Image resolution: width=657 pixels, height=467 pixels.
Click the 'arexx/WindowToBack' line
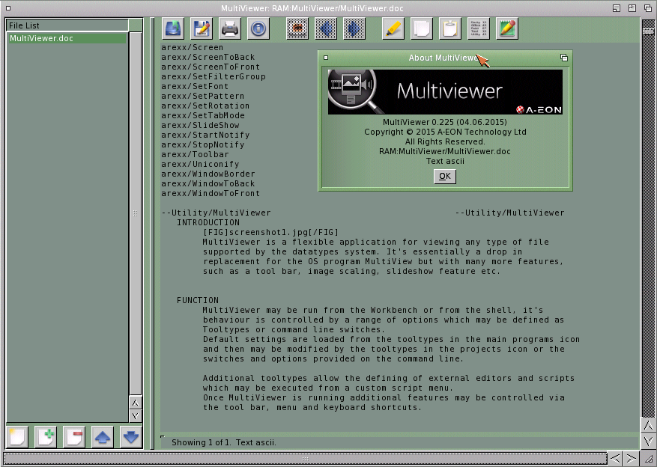click(208, 183)
